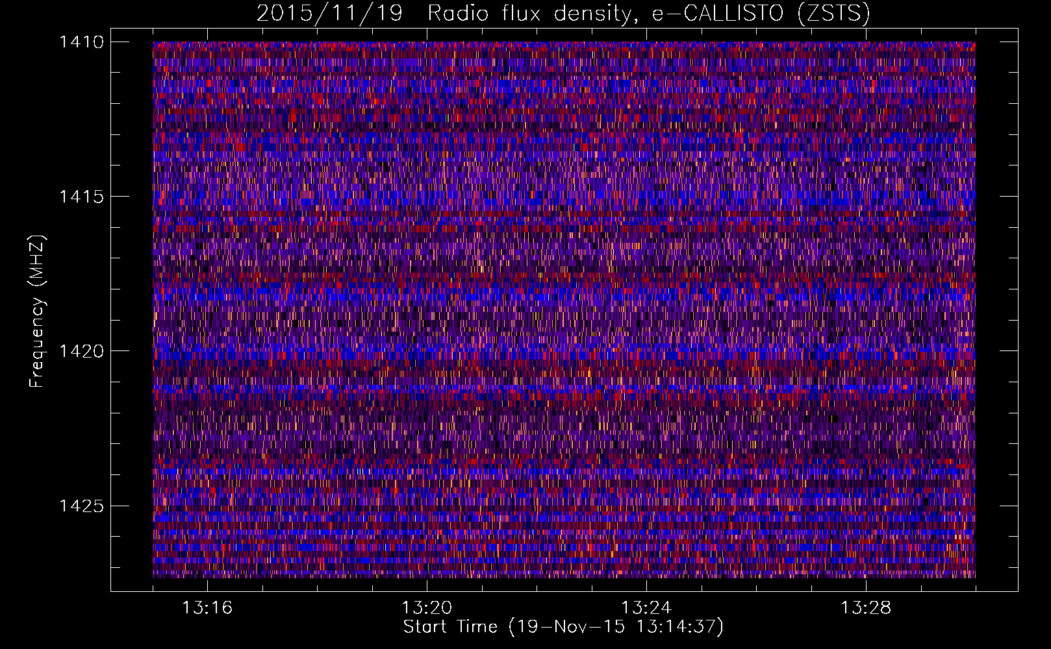Click the 'Frequency (MHZ)' axis title
1051x649 pixels.
(x=38, y=312)
